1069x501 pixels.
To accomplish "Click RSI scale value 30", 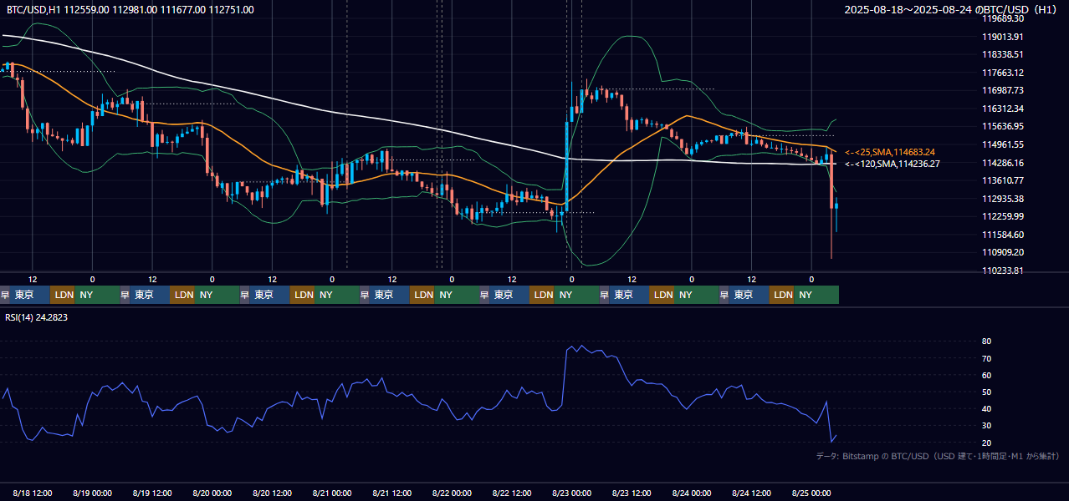I will tap(986, 426).
